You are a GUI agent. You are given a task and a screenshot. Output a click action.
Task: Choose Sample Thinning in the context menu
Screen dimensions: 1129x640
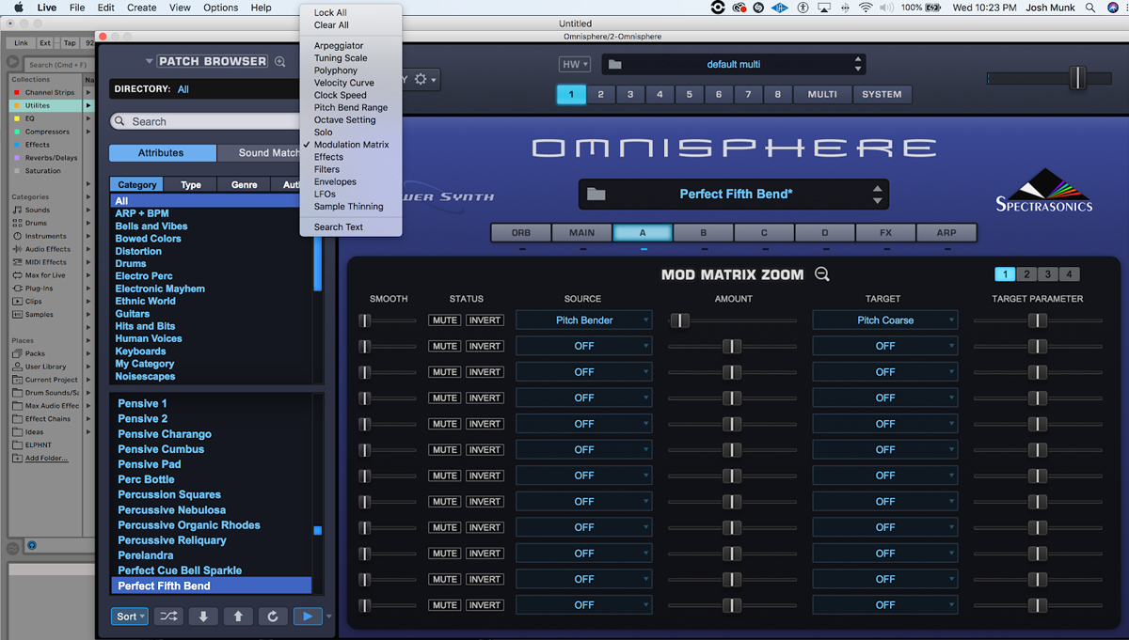click(x=348, y=207)
